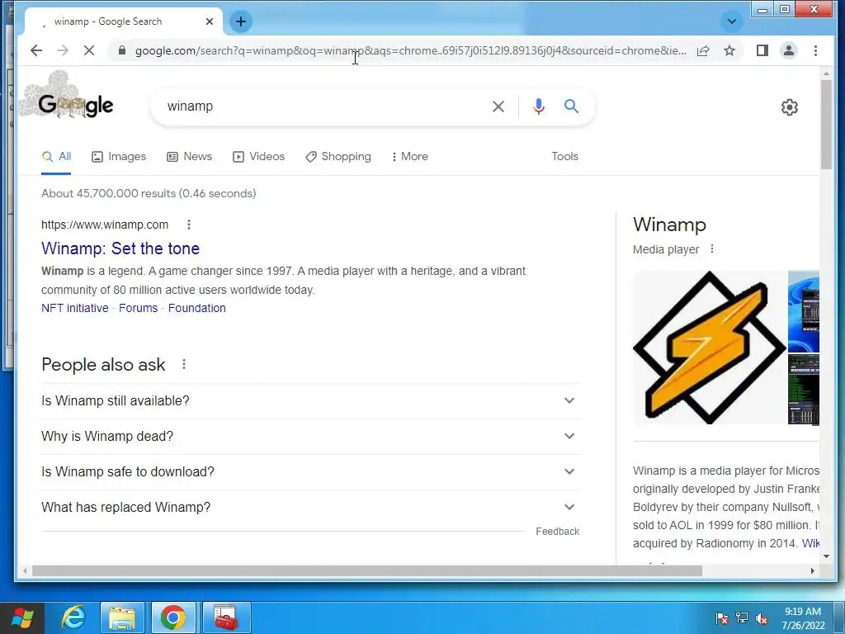The image size is (845, 634).
Task: Expand Is Winamp safe to download?
Action: (310, 471)
